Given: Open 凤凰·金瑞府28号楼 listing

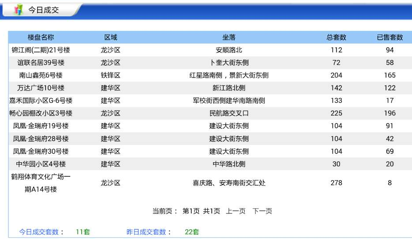Looking at the screenshot, I should pyautogui.click(x=41, y=138).
